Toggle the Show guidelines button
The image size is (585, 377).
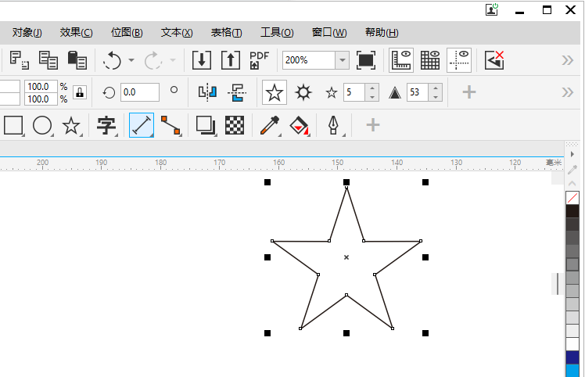click(x=459, y=60)
